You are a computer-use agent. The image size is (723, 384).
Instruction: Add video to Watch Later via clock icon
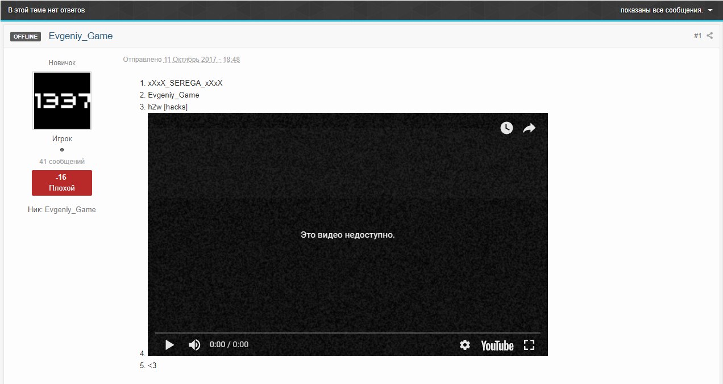506,128
